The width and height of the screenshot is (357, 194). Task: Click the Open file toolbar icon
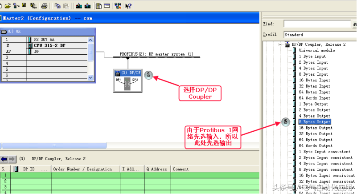[x=8, y=6]
